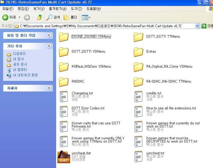Image resolution: width=213 pixels, height=168 pixels.
Task: Open the Extras folder
Action: 138,52
